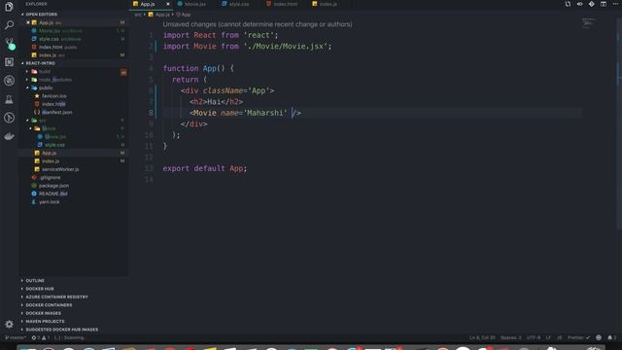Screen dimensions: 622x350
Task: Click the Prettier status indicator
Action: (x=578, y=337)
